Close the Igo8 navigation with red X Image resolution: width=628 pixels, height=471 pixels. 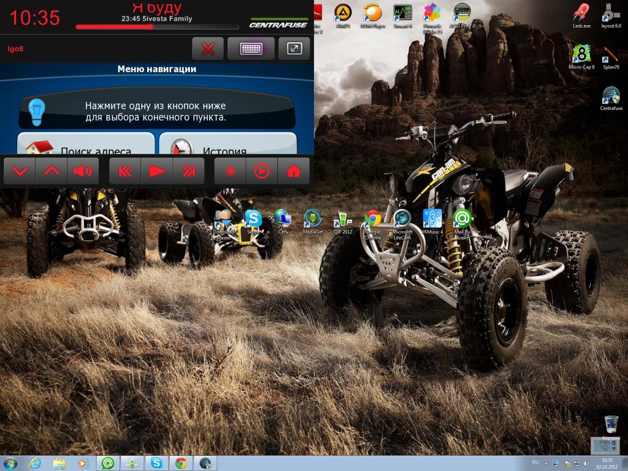[208, 49]
